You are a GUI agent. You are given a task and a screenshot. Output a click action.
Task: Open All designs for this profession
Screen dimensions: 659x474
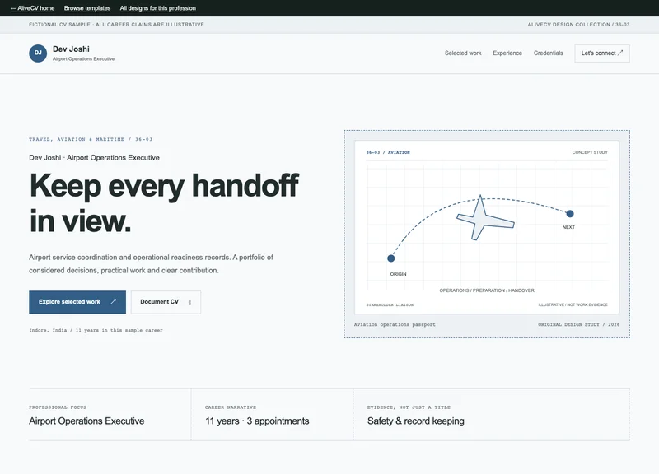click(157, 8)
